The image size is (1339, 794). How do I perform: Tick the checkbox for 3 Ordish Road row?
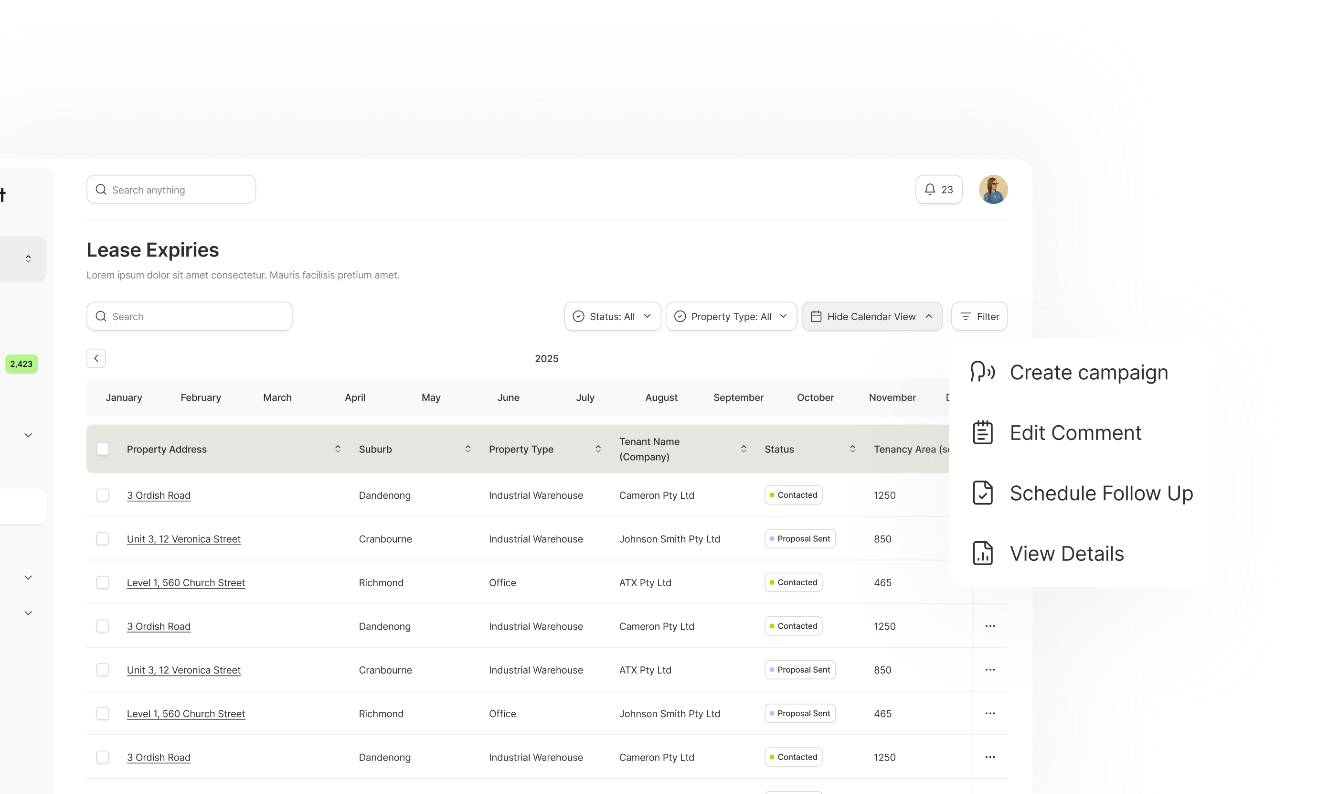pos(103,495)
